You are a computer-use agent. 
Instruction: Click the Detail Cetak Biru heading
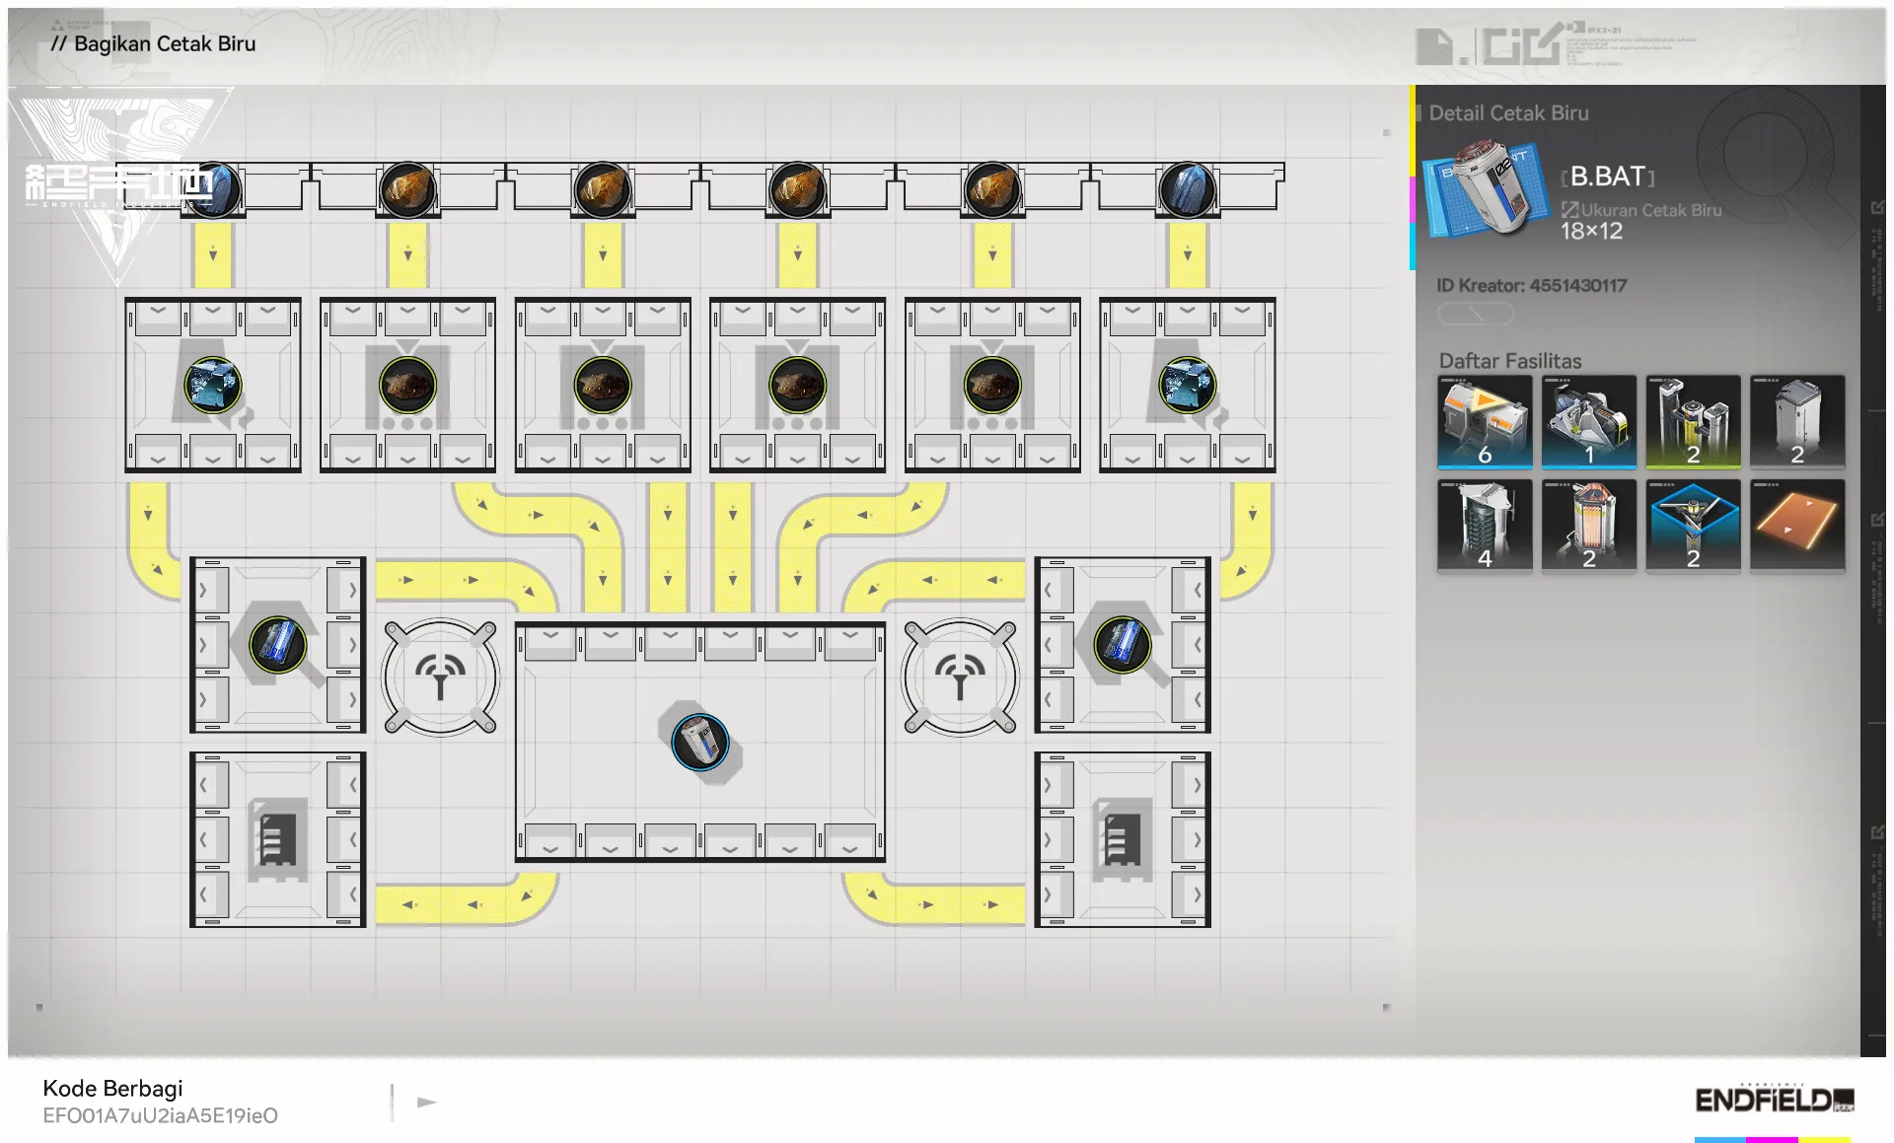pyautogui.click(x=1508, y=112)
